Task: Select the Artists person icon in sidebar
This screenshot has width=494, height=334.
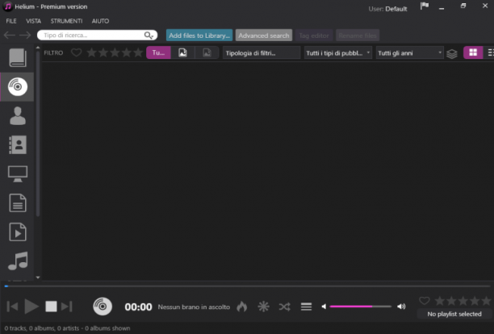Action: (18, 116)
